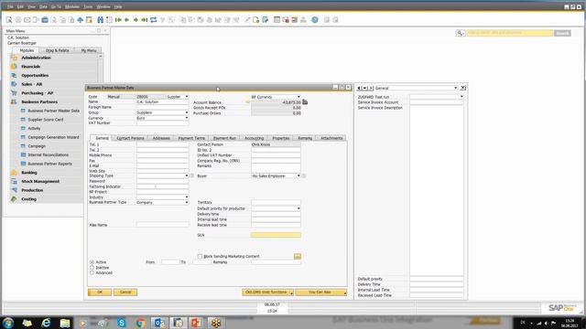Open the Purchasing - AP module
The width and height of the screenshot is (586, 329).
click(x=37, y=93)
